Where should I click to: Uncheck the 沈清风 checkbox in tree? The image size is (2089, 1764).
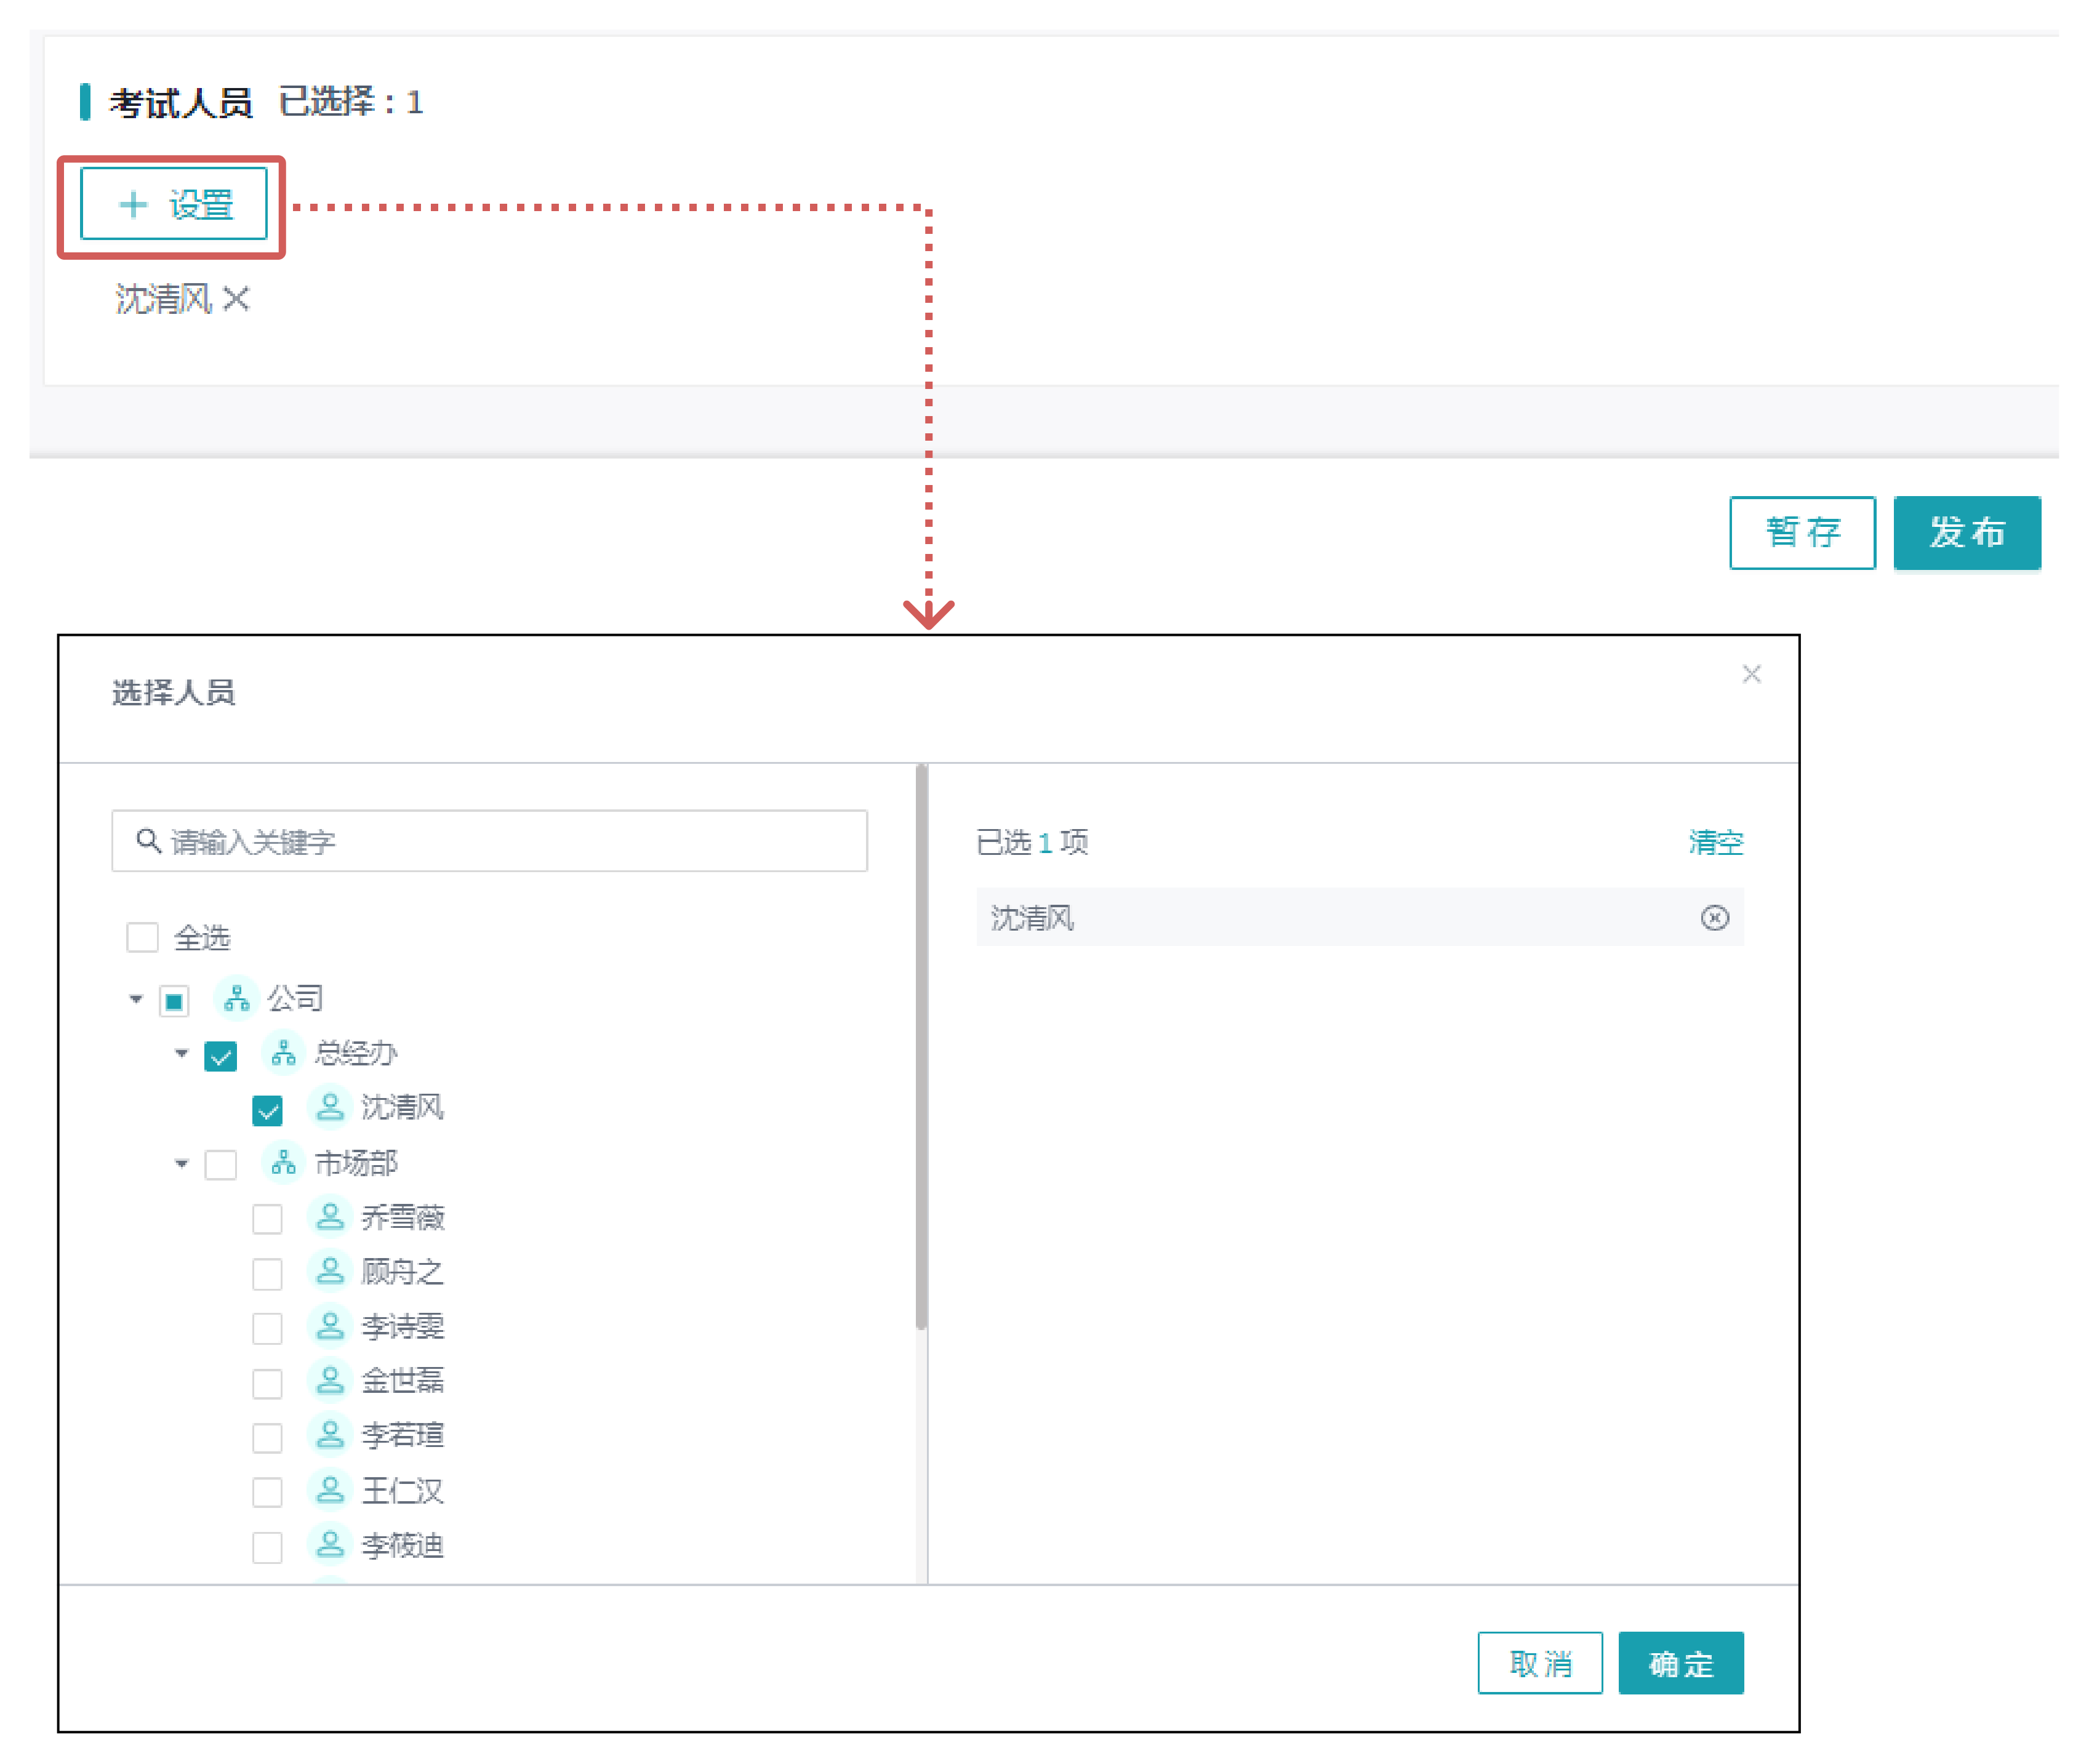(x=267, y=1110)
